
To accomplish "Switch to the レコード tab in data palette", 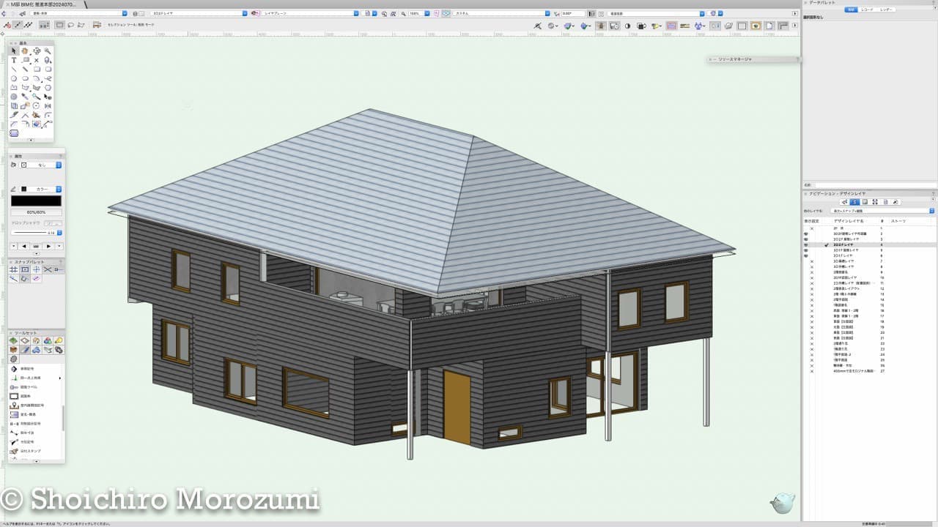I will coord(868,10).
